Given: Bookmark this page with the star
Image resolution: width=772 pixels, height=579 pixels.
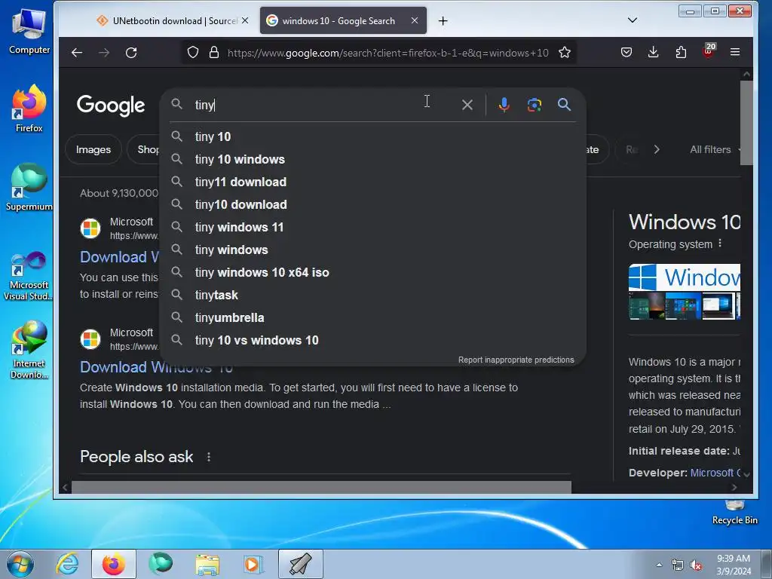Looking at the screenshot, I should click(565, 52).
